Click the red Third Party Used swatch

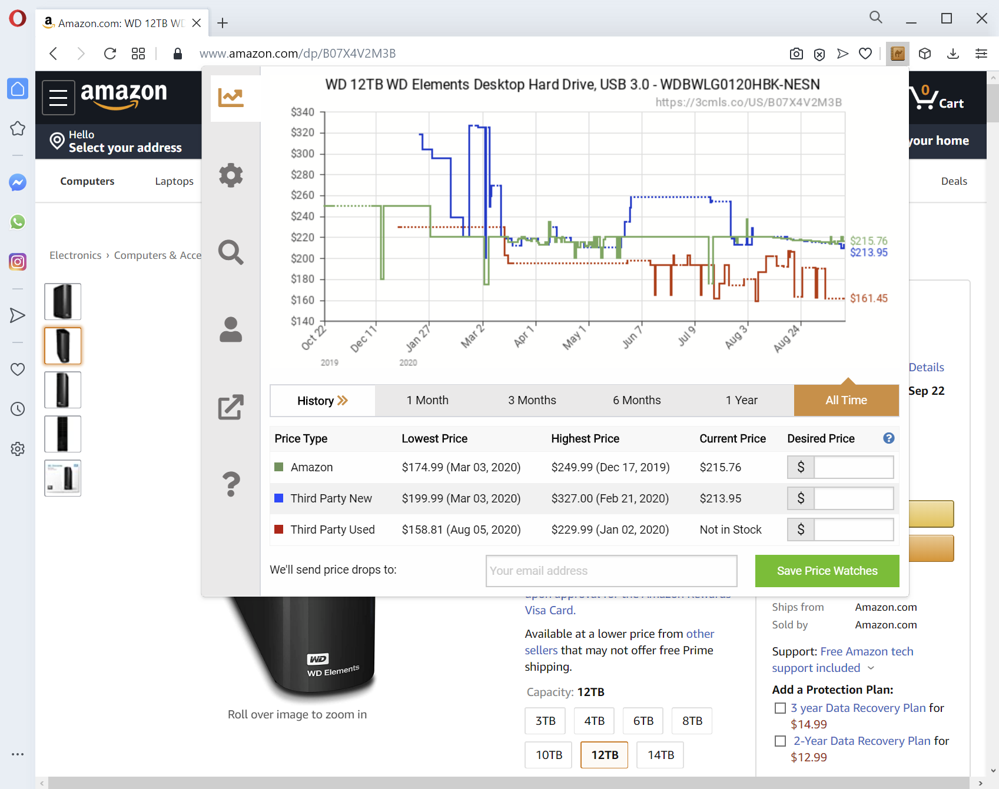(279, 530)
